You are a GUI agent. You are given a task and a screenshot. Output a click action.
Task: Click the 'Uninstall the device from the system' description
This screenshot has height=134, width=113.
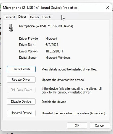[74, 113]
